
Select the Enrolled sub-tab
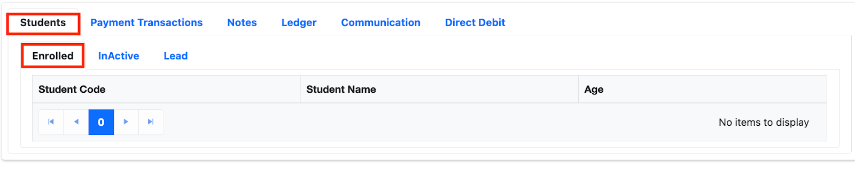pyautogui.click(x=53, y=56)
